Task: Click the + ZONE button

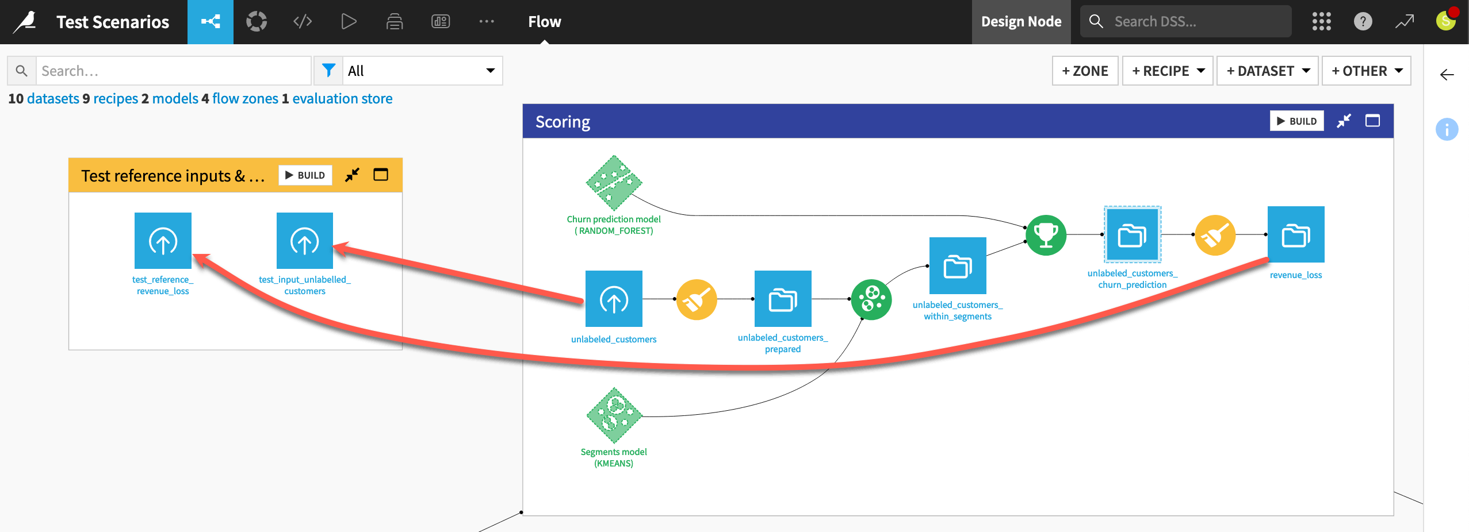Action: (x=1085, y=71)
